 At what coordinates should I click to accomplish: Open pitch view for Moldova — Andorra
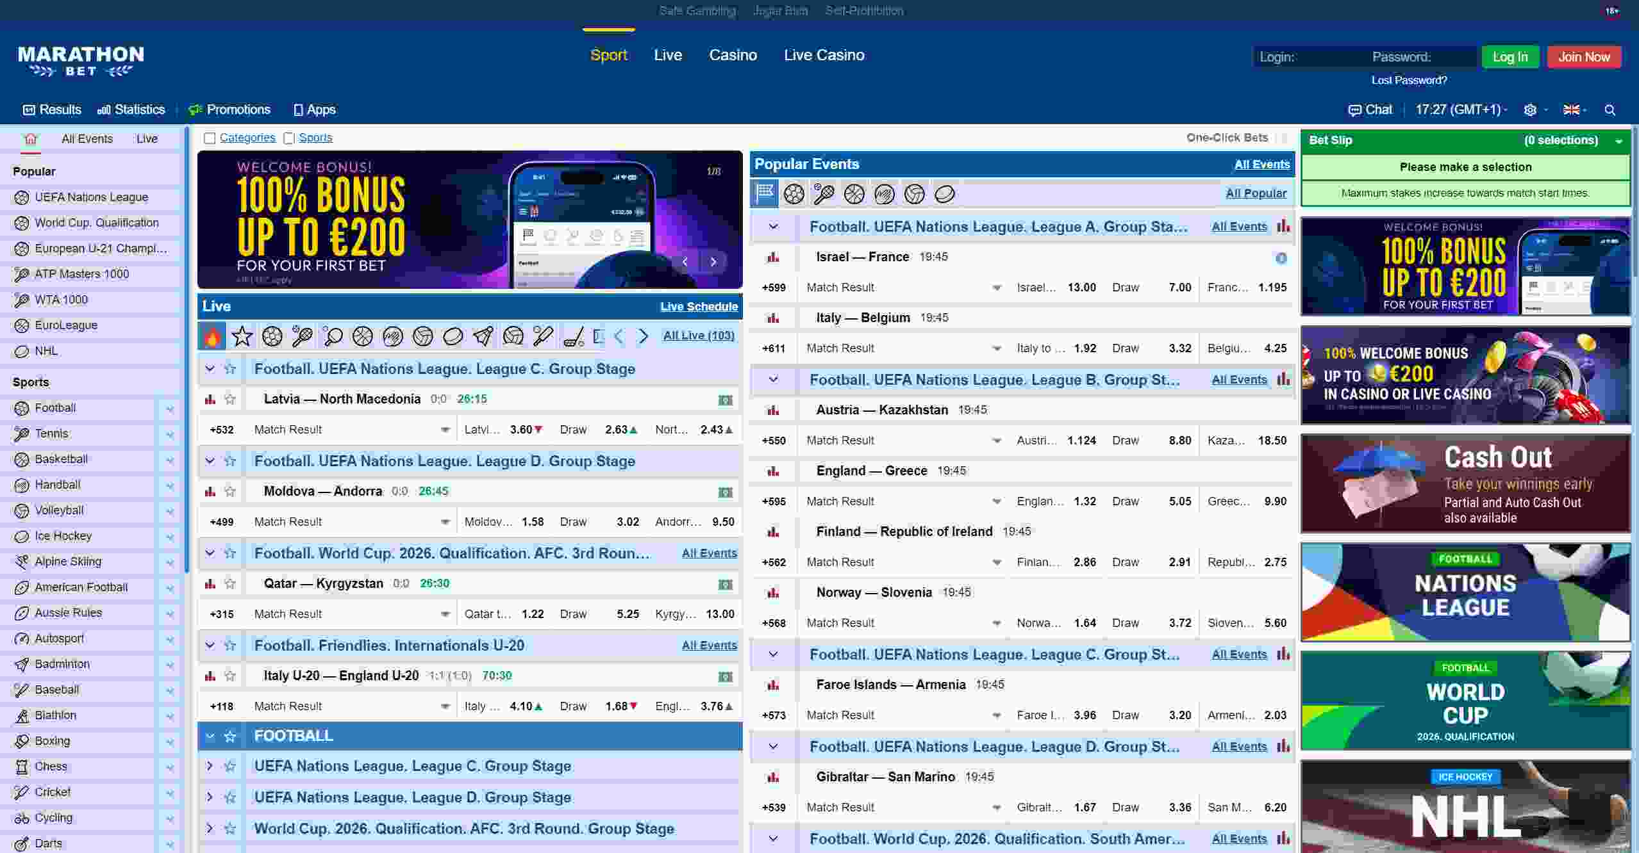(x=725, y=492)
